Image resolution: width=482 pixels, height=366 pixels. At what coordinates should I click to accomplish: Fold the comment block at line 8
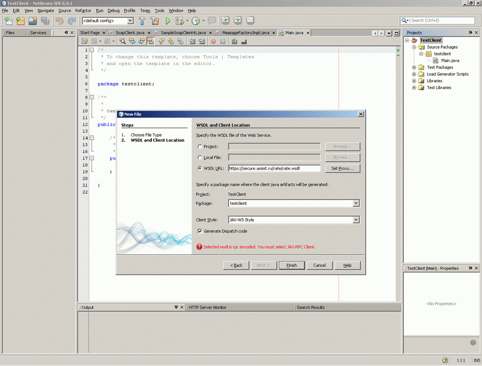pyautogui.click(x=92, y=97)
